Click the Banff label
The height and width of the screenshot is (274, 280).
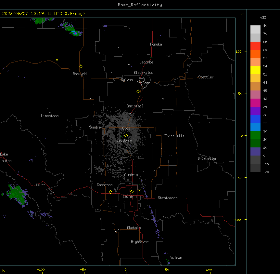(x=40, y=185)
